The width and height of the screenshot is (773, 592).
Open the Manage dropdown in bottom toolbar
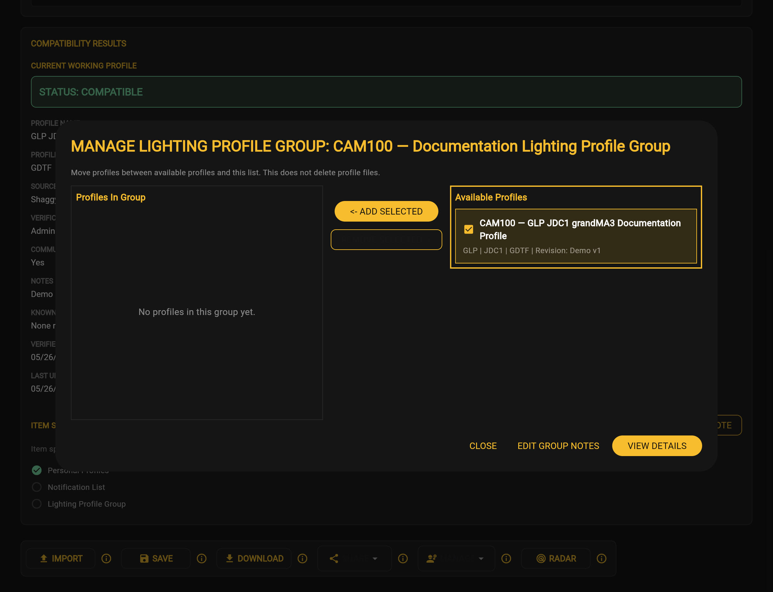pos(456,559)
